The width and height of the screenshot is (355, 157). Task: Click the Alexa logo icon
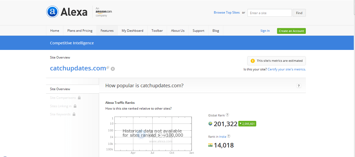[52, 11]
